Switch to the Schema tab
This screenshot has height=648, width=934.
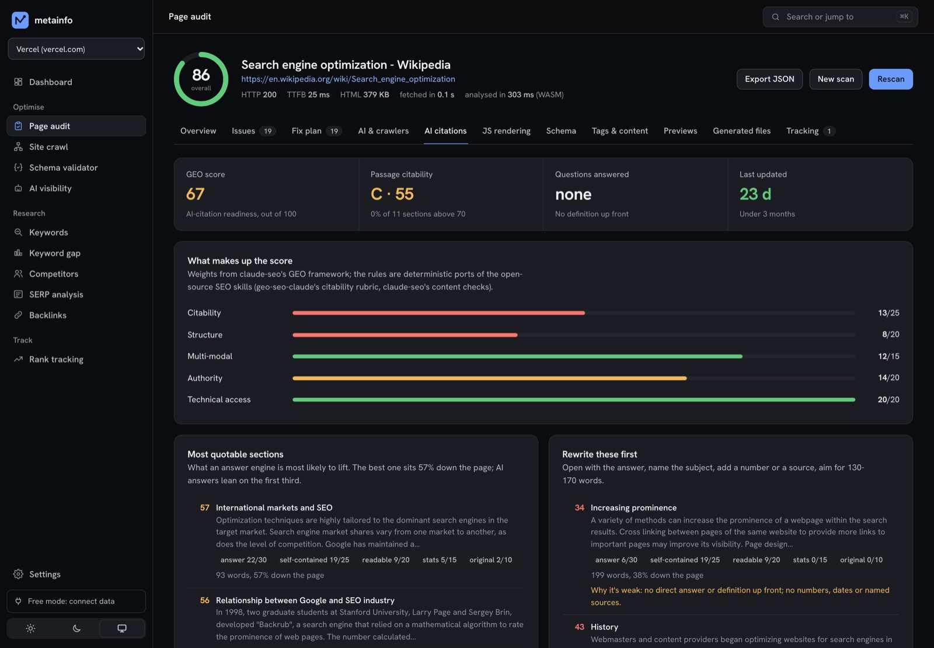click(x=561, y=131)
